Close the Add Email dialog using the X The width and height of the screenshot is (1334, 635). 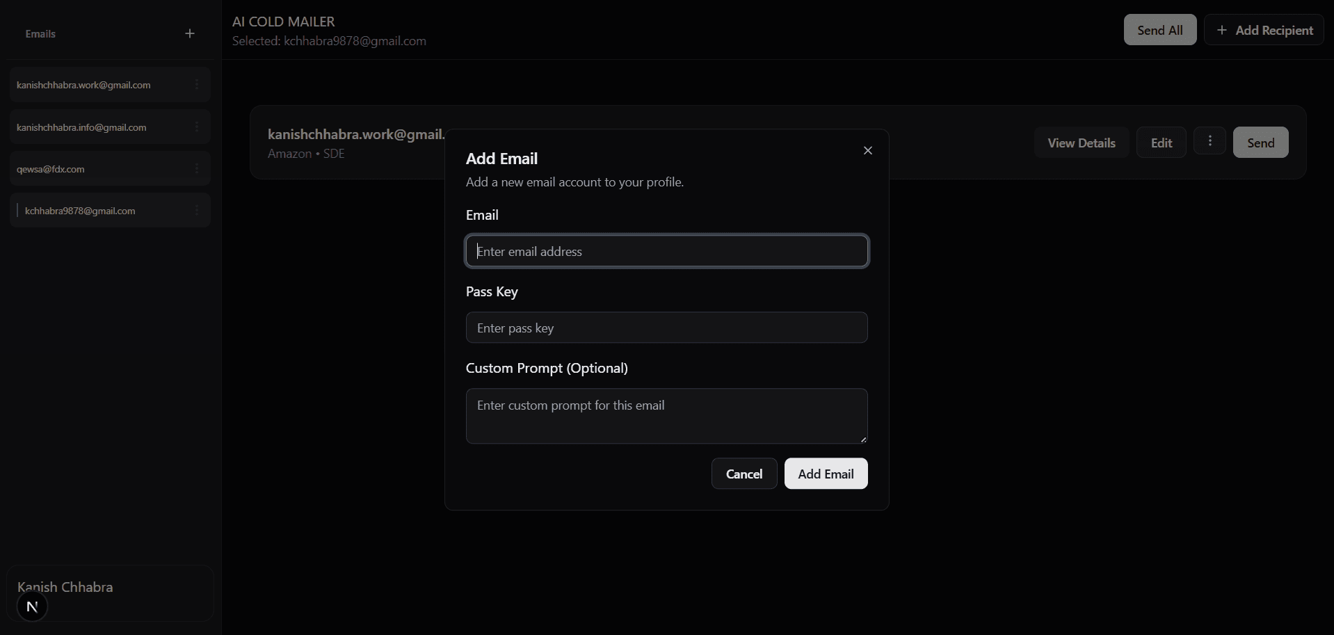867,150
